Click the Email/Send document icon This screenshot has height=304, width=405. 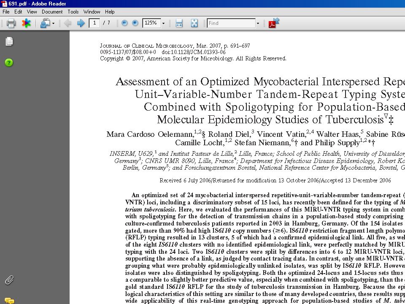point(45,23)
